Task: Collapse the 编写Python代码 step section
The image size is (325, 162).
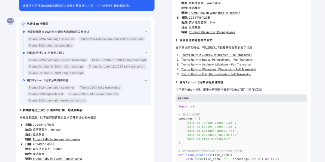Action: 146,80
